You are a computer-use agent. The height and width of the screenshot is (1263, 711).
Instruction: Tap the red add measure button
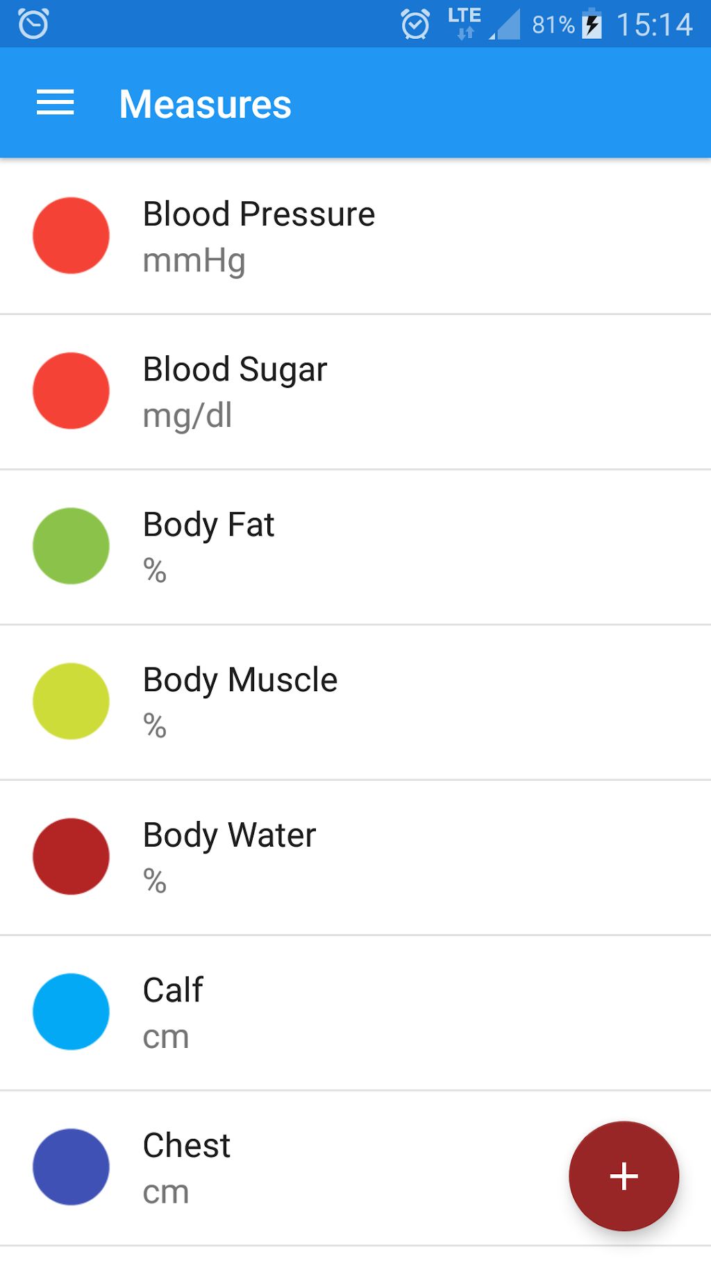(623, 1176)
